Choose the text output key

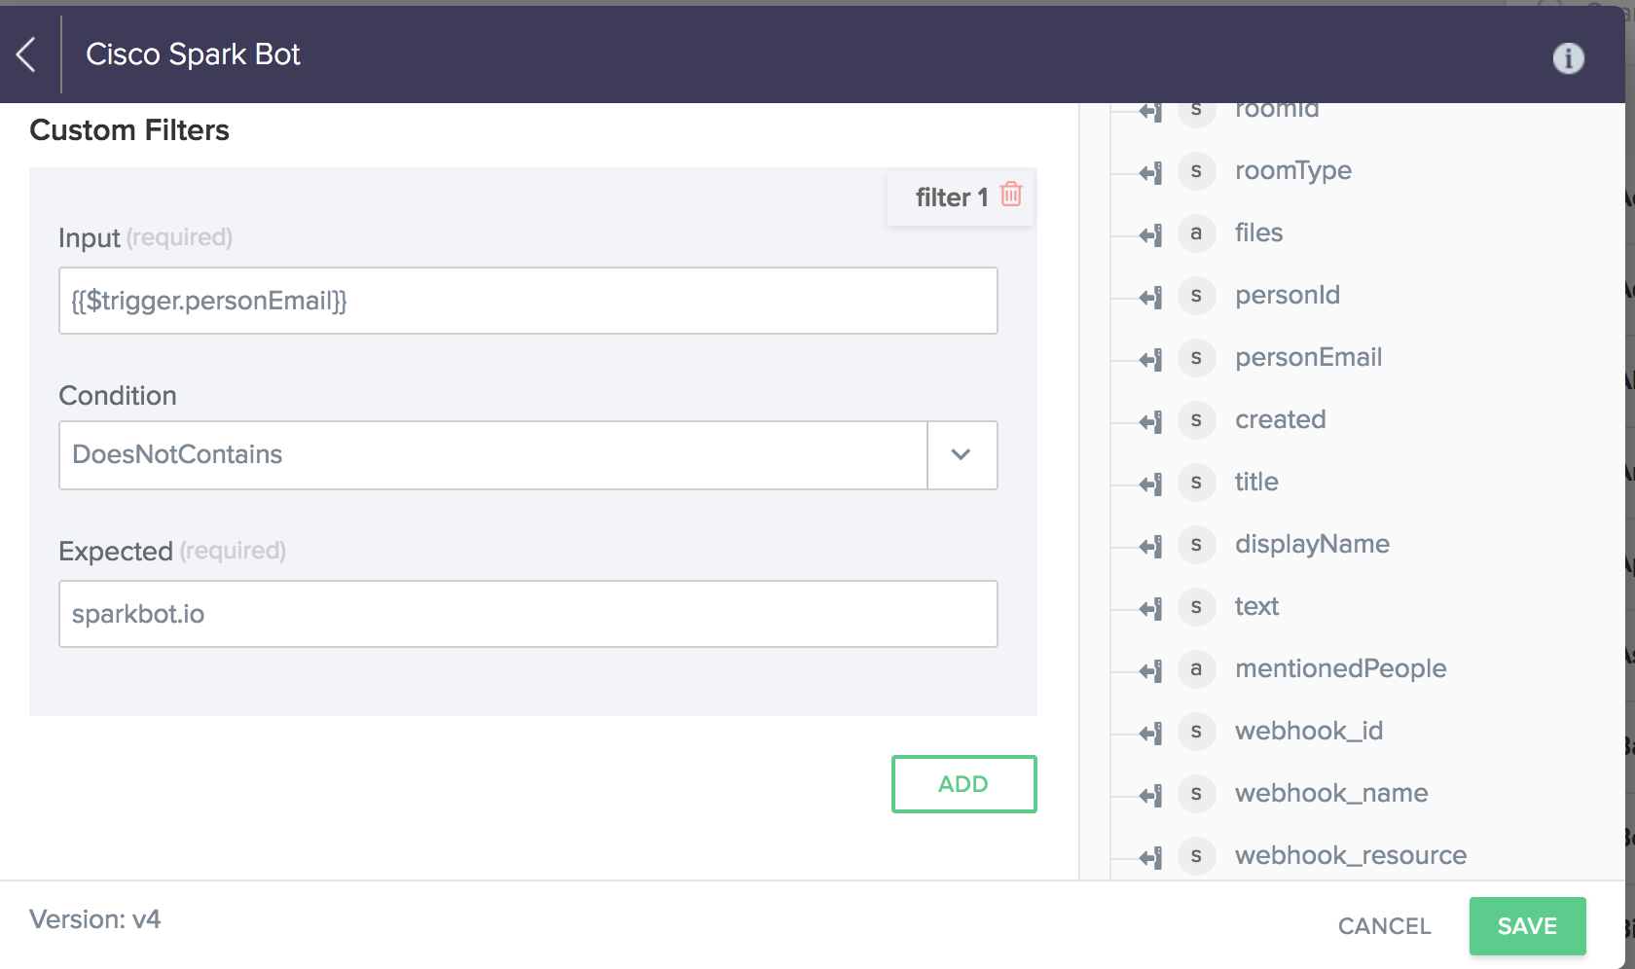1256,607
